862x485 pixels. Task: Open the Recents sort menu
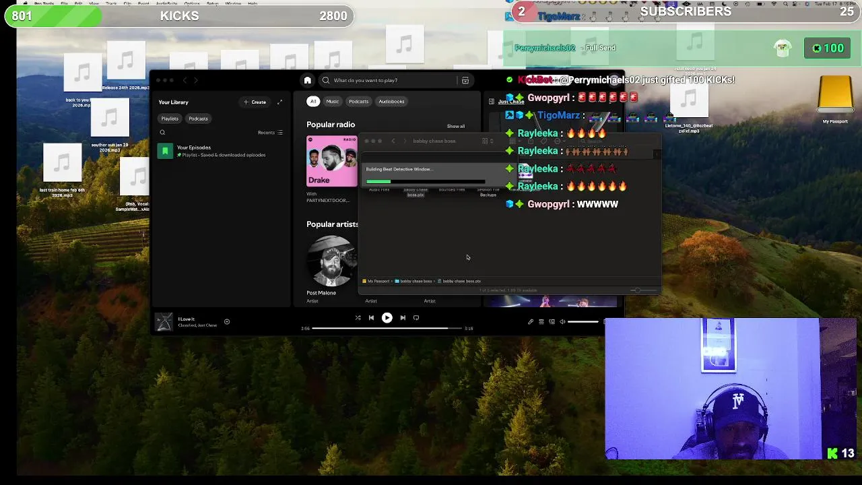(x=270, y=133)
